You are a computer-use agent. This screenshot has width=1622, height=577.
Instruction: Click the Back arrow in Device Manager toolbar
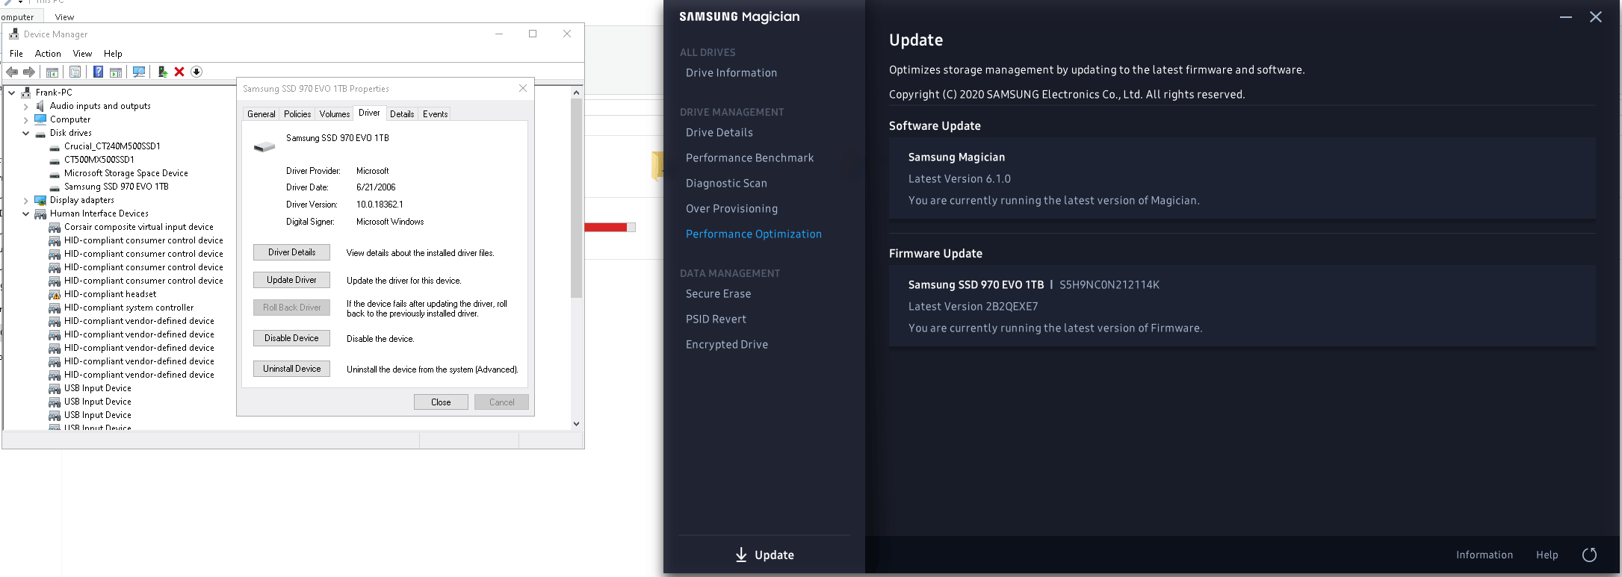pyautogui.click(x=12, y=72)
